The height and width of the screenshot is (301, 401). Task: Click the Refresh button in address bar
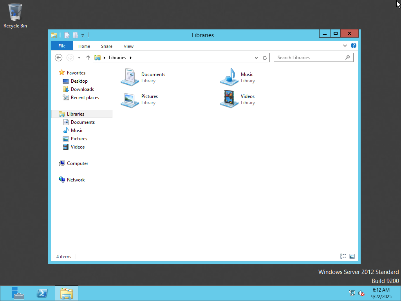click(x=265, y=58)
